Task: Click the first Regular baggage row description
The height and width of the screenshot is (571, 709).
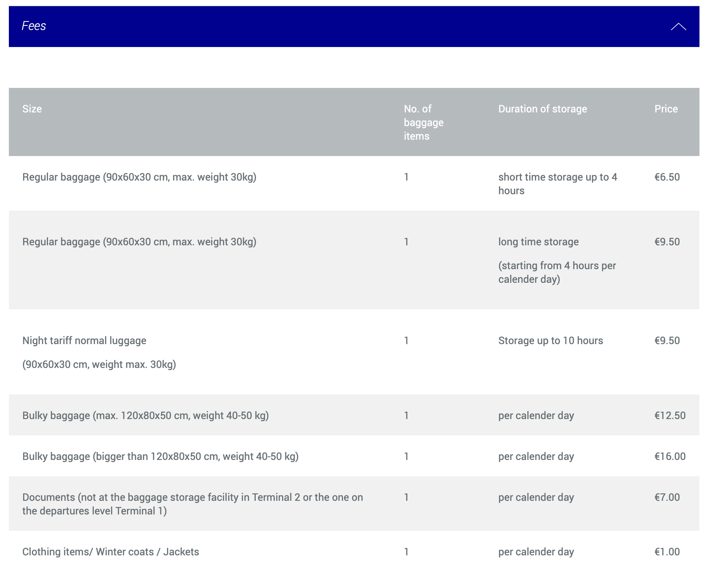Action: tap(139, 177)
